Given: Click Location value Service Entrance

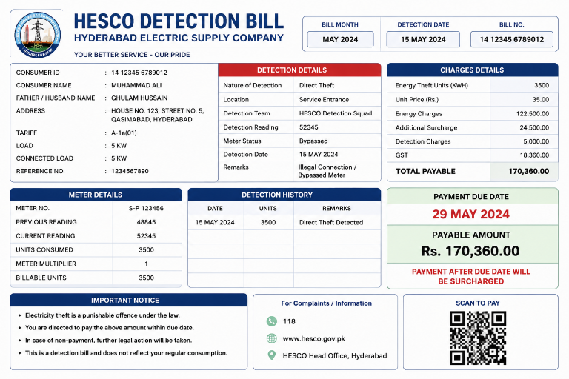Looking at the screenshot, I should click(x=324, y=99).
